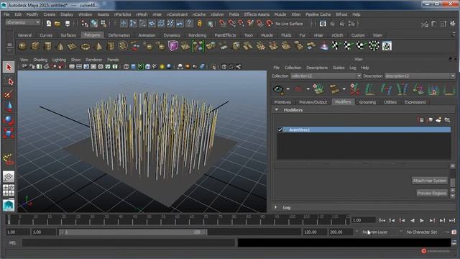
Task: Activate the Rotate tool sphere icon
Action: tap(9, 120)
